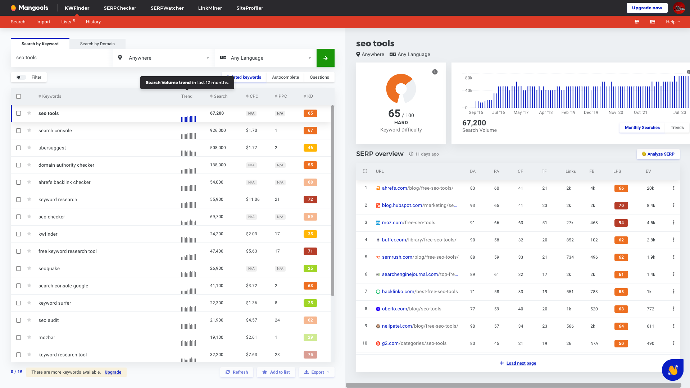This screenshot has width=690, height=388.
Task: Click the Mangools logo
Action: click(29, 8)
